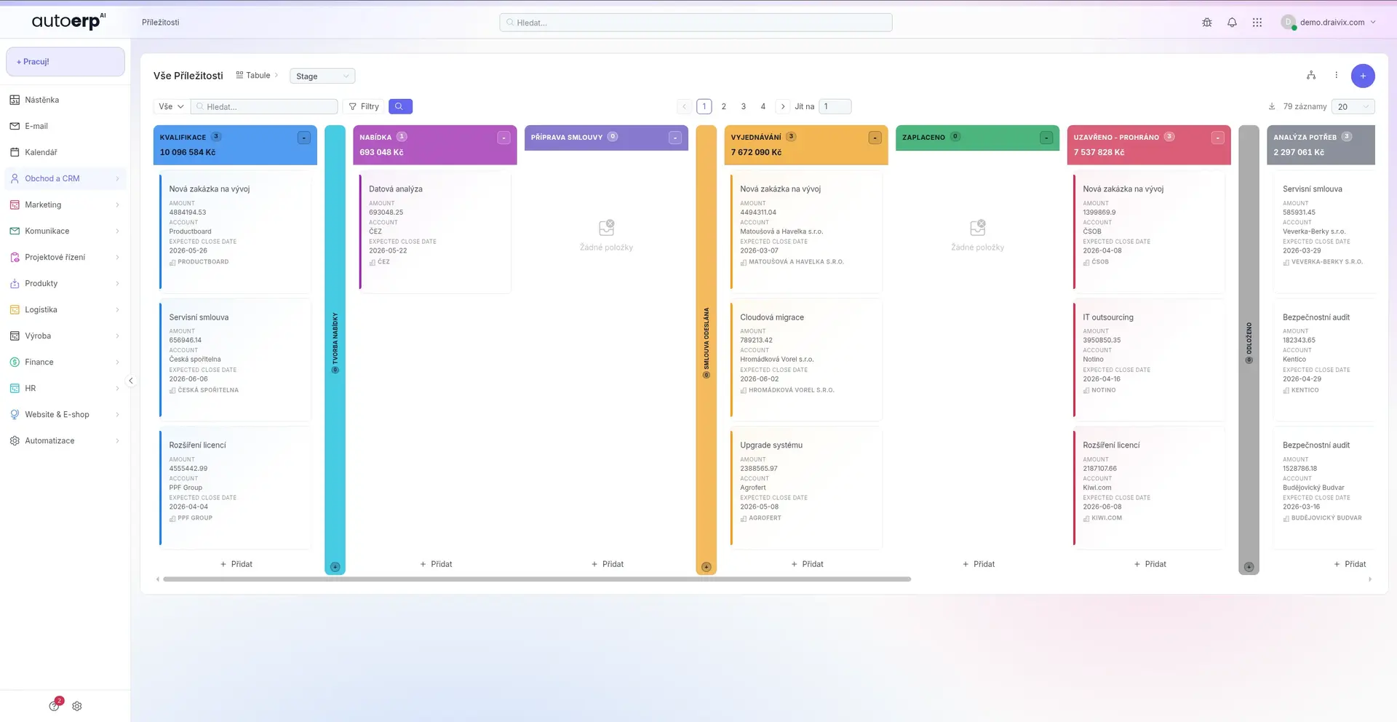Collapse the Vyjednávání column
This screenshot has width=1397, height=722.
(875, 138)
